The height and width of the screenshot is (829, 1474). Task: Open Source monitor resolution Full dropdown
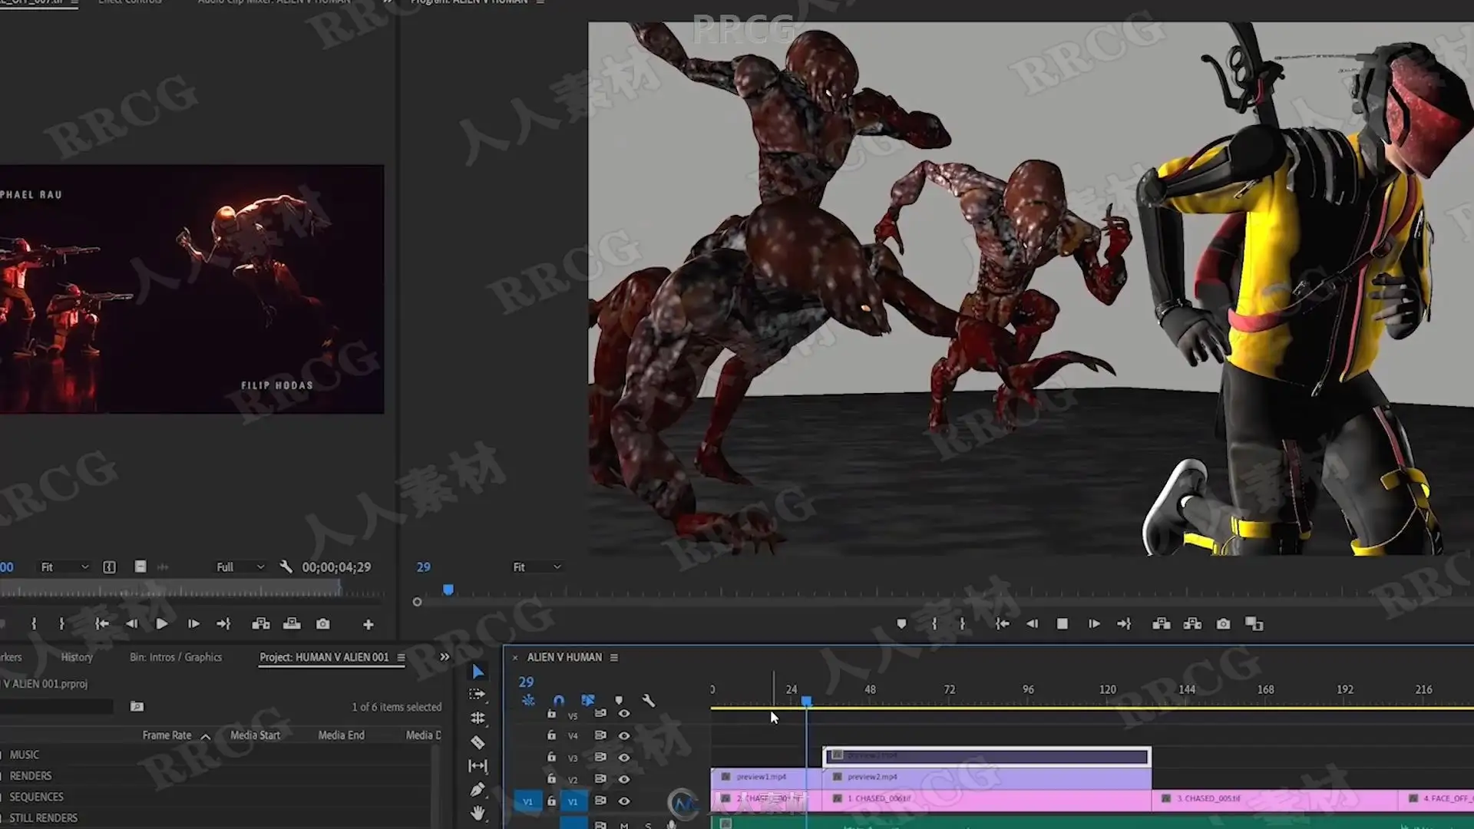point(240,566)
